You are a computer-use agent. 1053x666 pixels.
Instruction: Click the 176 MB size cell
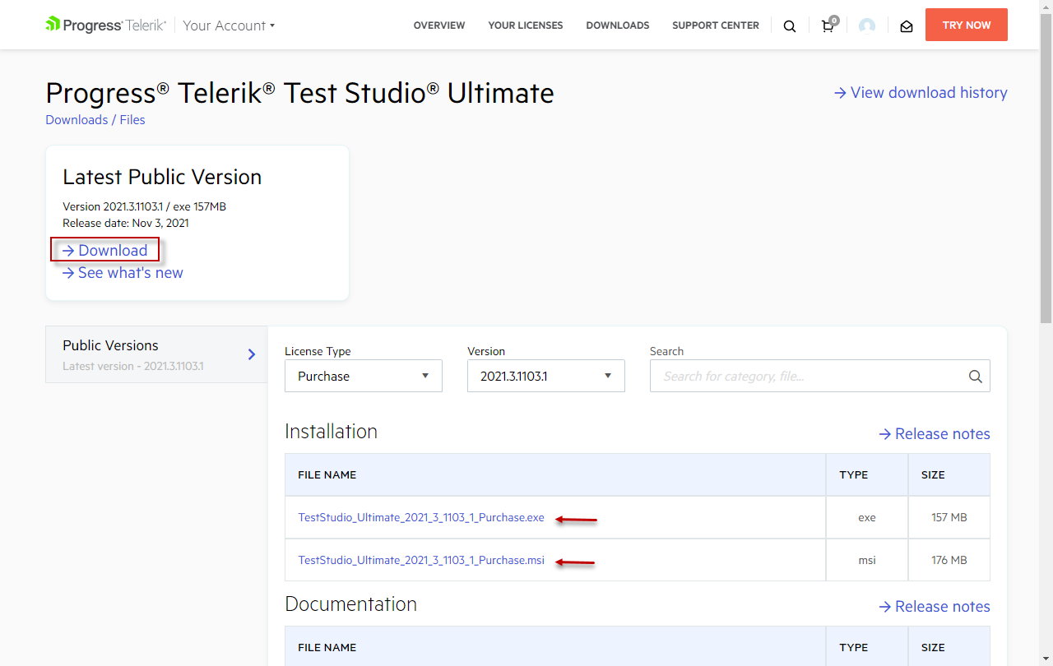(949, 561)
